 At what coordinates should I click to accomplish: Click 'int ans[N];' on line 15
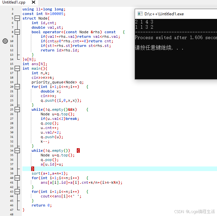tap(35, 64)
